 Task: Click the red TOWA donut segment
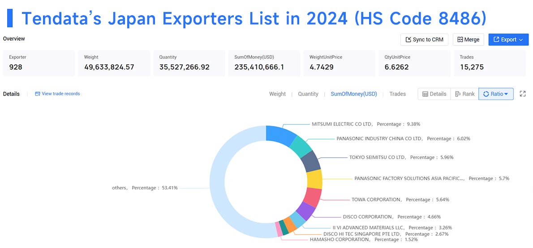[312, 198]
